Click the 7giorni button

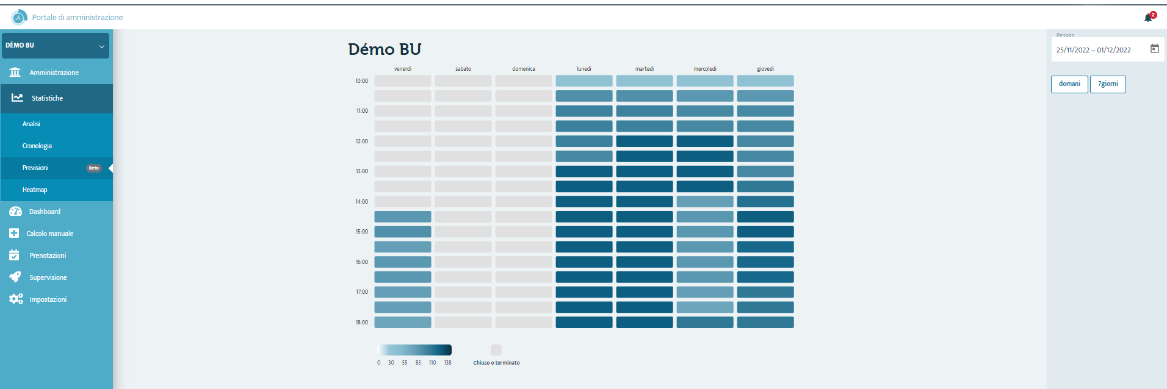[1108, 84]
